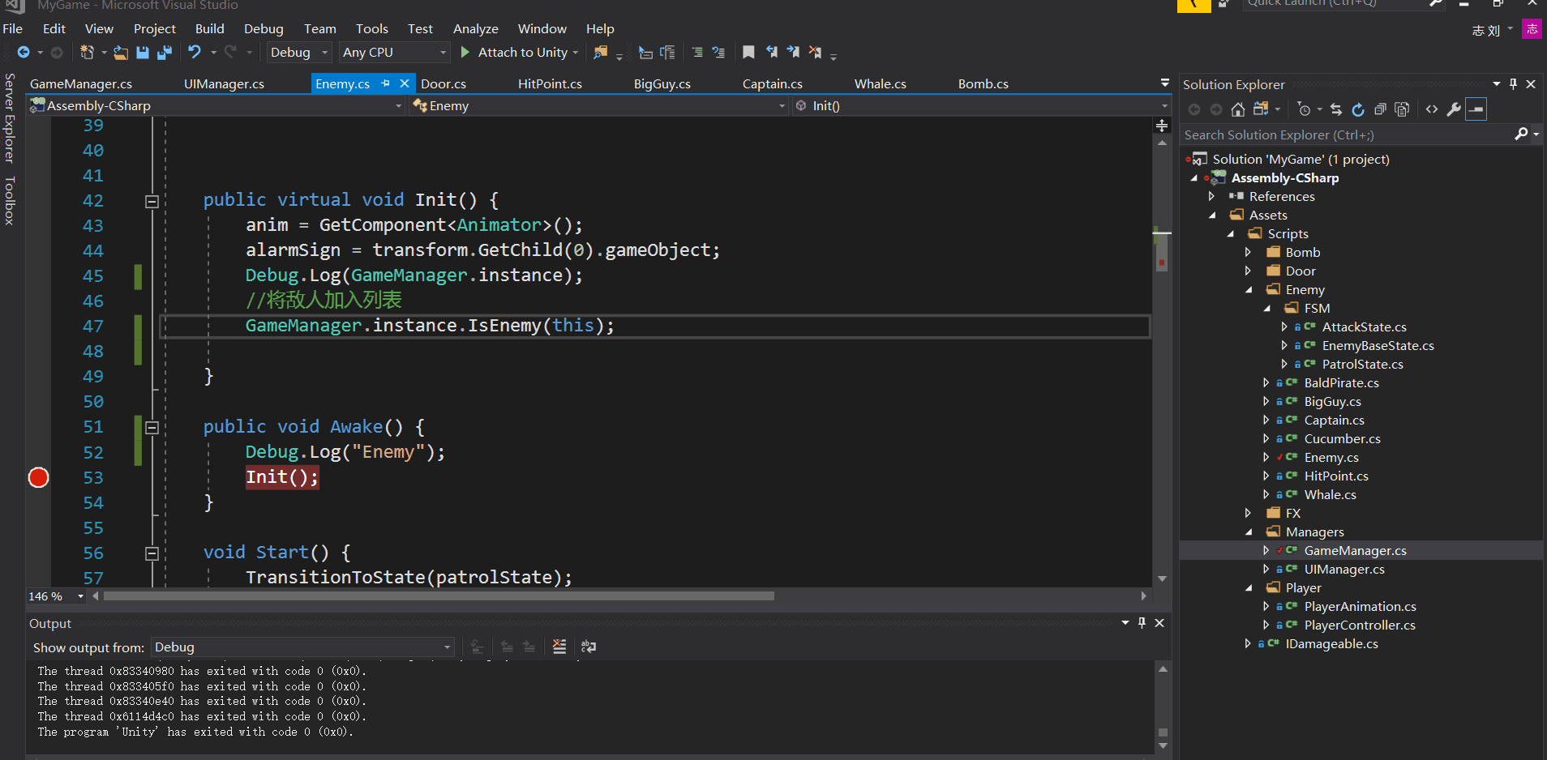The height and width of the screenshot is (760, 1547).
Task: Toggle word wrap in the Output window
Action: point(589,647)
